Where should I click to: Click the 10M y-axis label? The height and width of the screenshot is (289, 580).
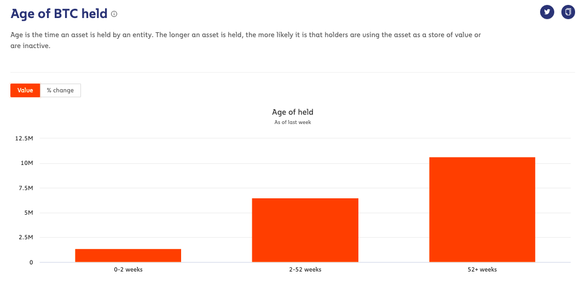click(27, 163)
